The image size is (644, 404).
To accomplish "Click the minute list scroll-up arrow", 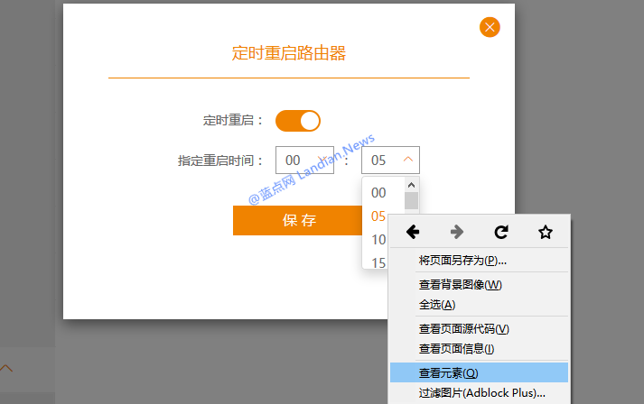I will point(411,185).
